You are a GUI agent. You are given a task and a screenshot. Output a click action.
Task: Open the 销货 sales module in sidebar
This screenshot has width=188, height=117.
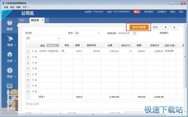click(10, 41)
